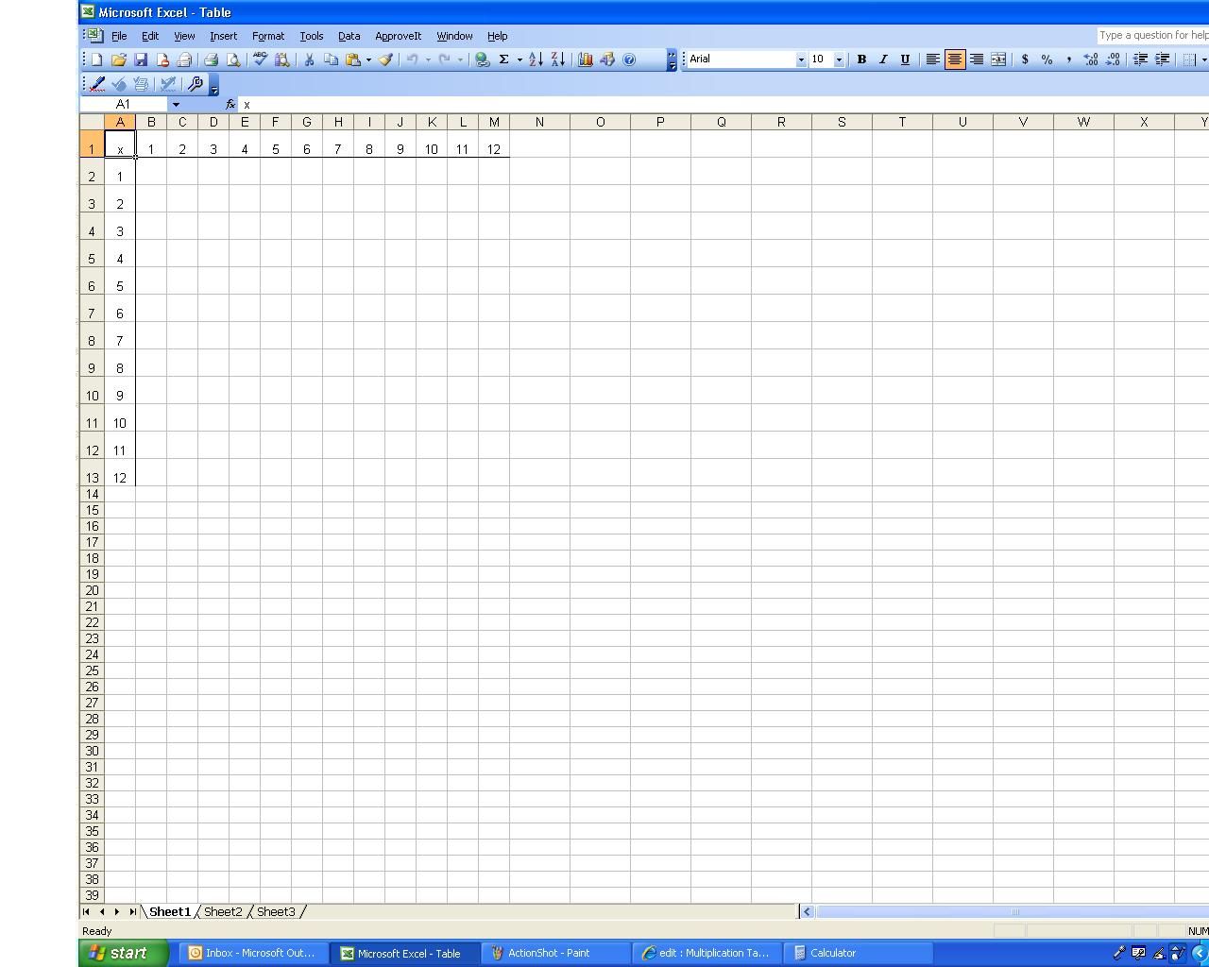This screenshot has width=1209, height=967.
Task: Toggle italic formatting
Action: tap(882, 59)
